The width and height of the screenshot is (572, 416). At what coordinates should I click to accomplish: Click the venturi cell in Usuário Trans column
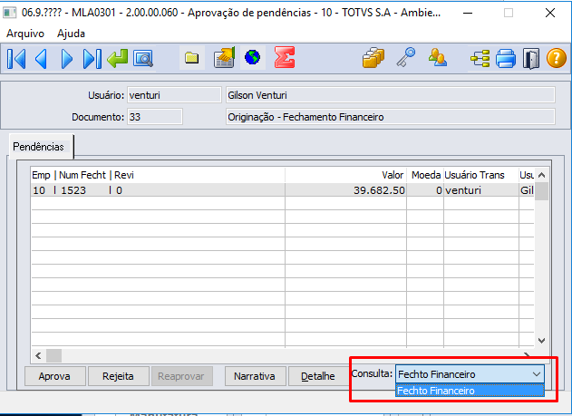480,190
